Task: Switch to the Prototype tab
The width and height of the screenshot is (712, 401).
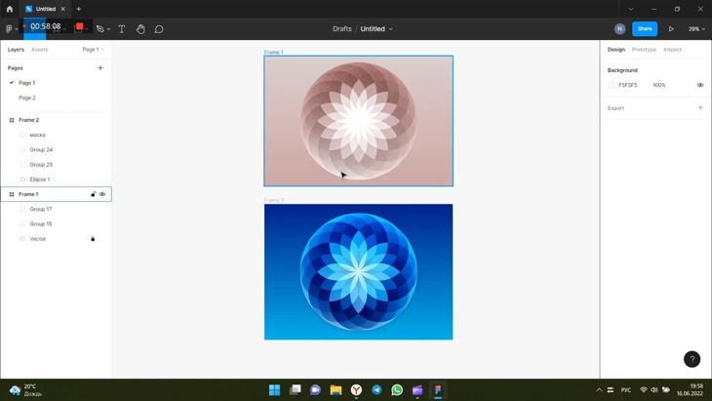Action: coord(644,49)
